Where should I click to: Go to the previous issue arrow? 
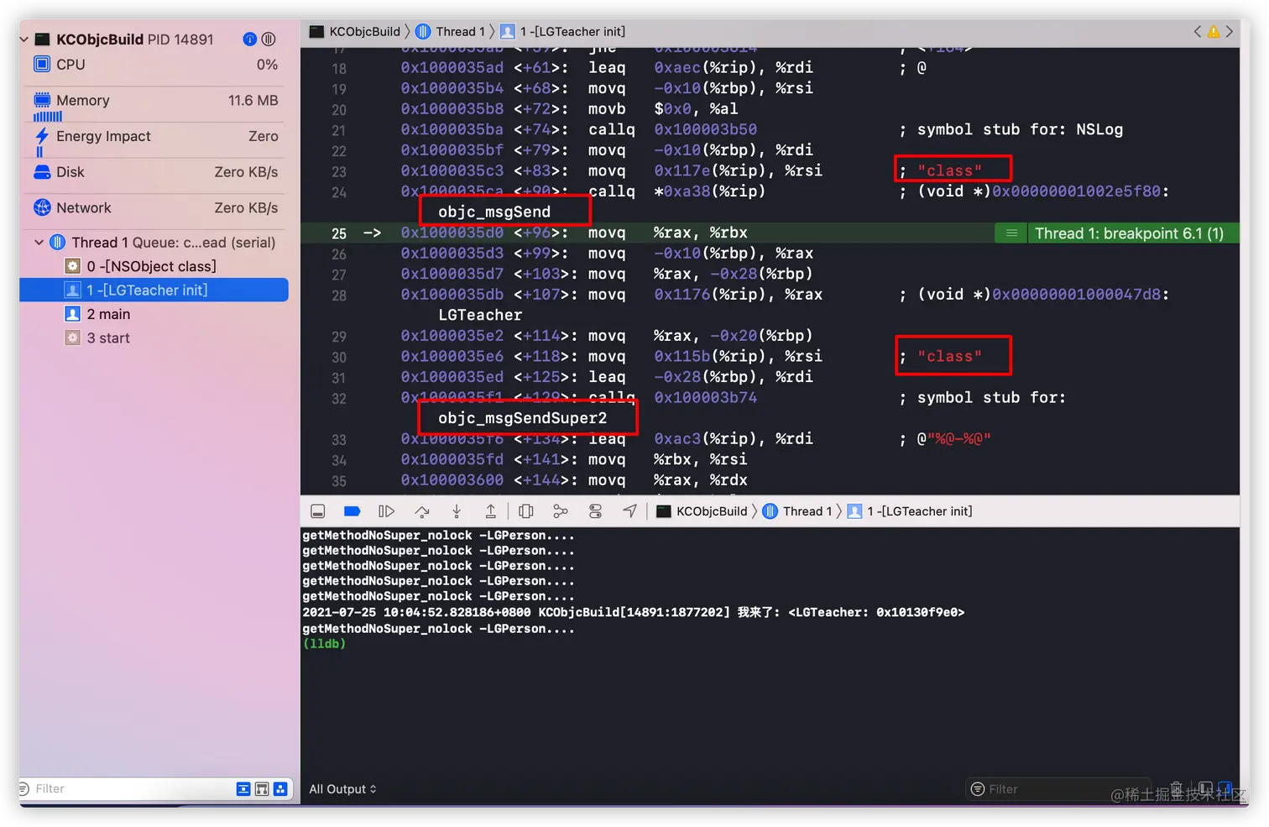tap(1197, 32)
